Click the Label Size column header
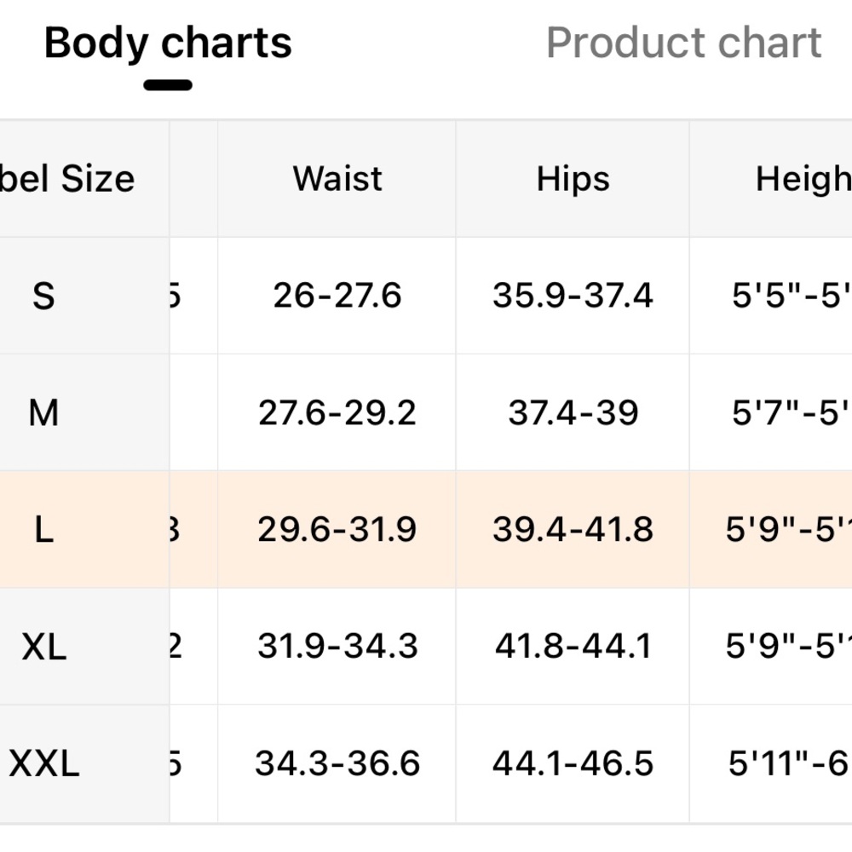 [x=84, y=179]
